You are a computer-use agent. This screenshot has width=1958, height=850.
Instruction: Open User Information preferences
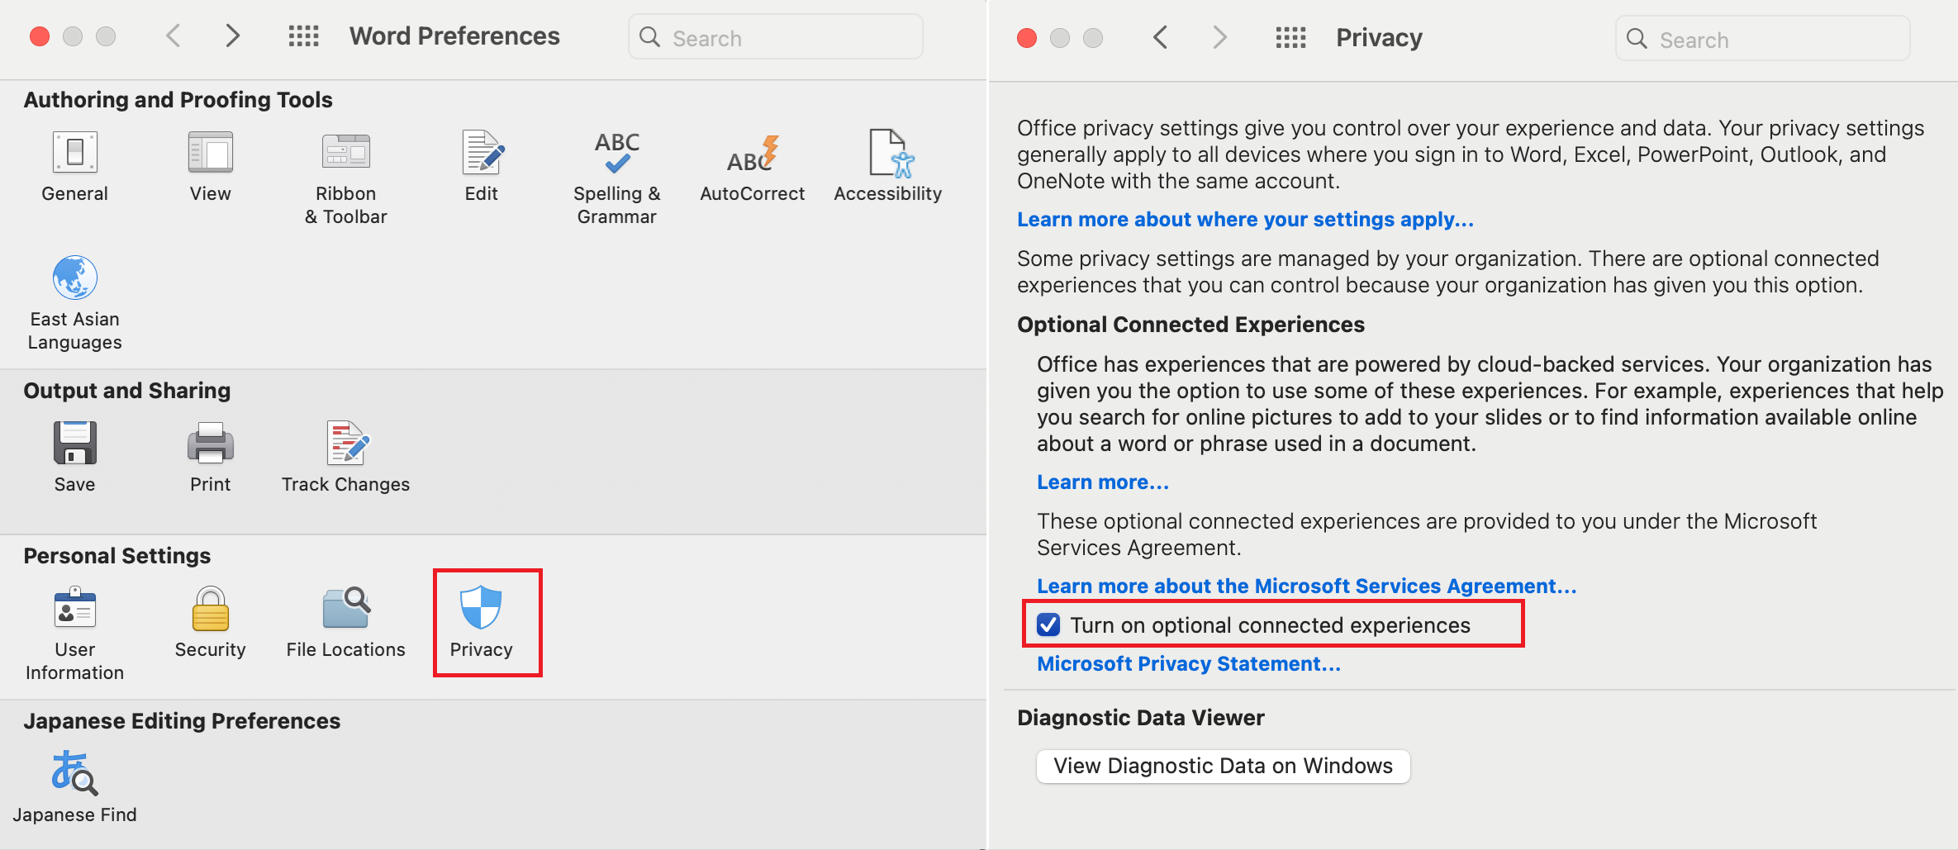pyautogui.click(x=75, y=634)
